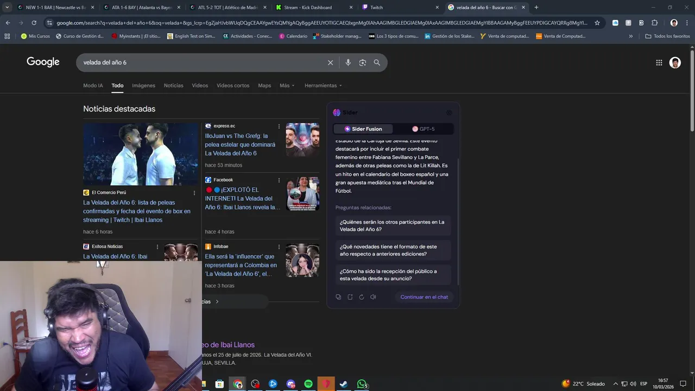The image size is (695, 391).
Task: Open options for Facebook news item
Action: (279, 180)
